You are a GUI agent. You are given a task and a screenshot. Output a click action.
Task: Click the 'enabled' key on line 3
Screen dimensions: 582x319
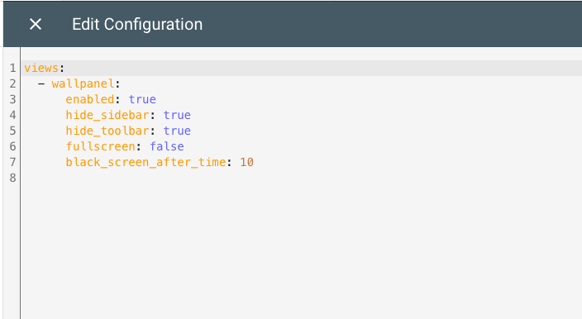click(90, 99)
